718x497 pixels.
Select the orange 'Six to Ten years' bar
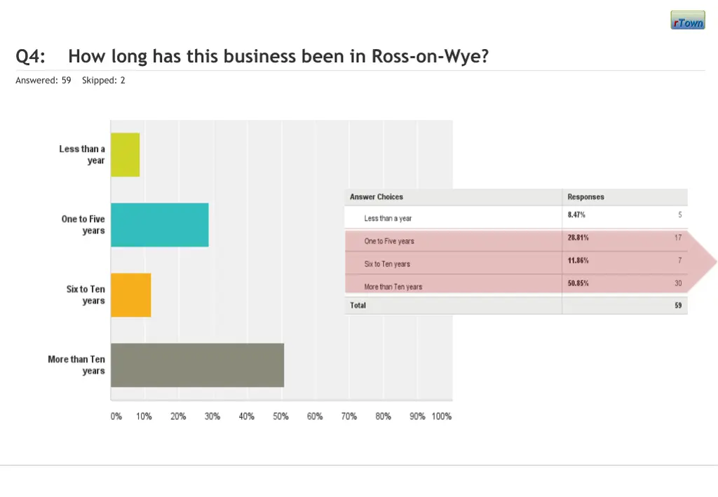point(131,295)
